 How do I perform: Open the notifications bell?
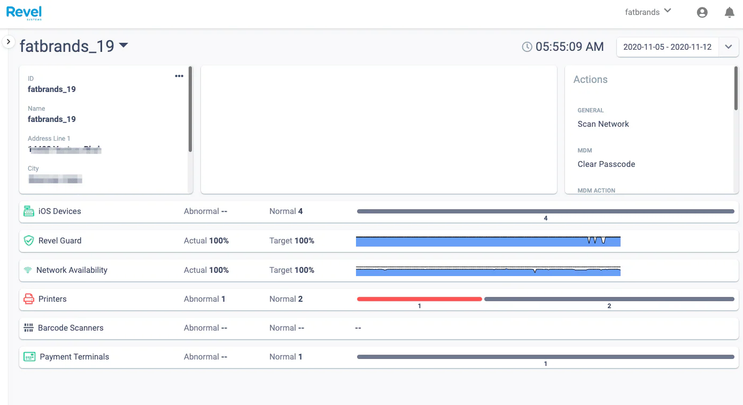[729, 12]
